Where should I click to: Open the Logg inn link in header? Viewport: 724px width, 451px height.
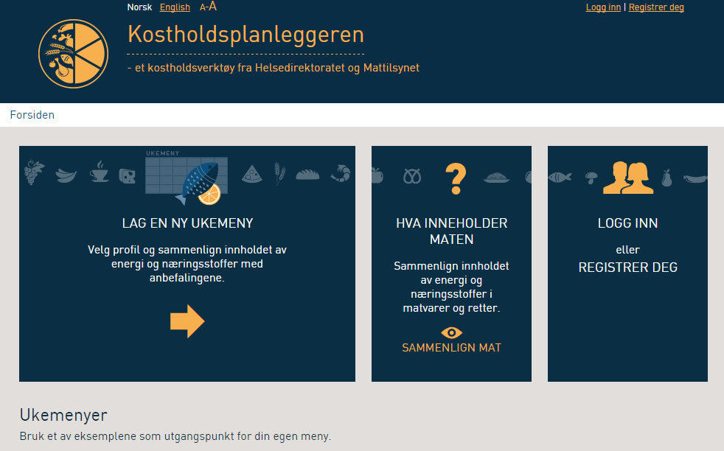(x=604, y=7)
